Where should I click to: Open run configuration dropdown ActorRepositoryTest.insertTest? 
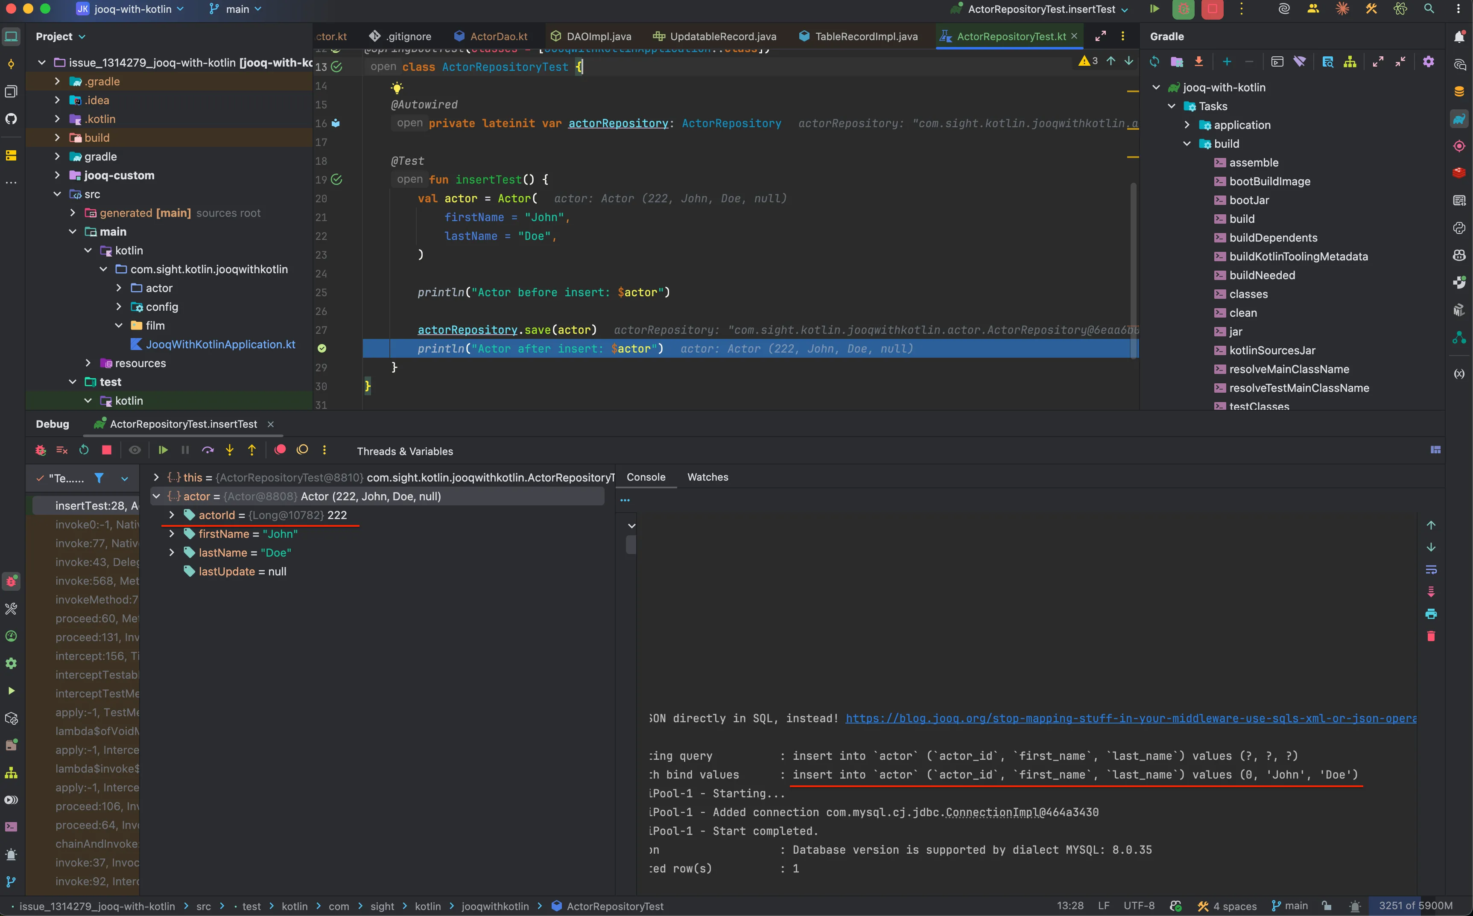coord(1038,9)
